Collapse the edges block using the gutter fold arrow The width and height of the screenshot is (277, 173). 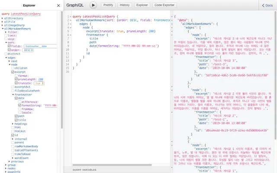point(71,24)
